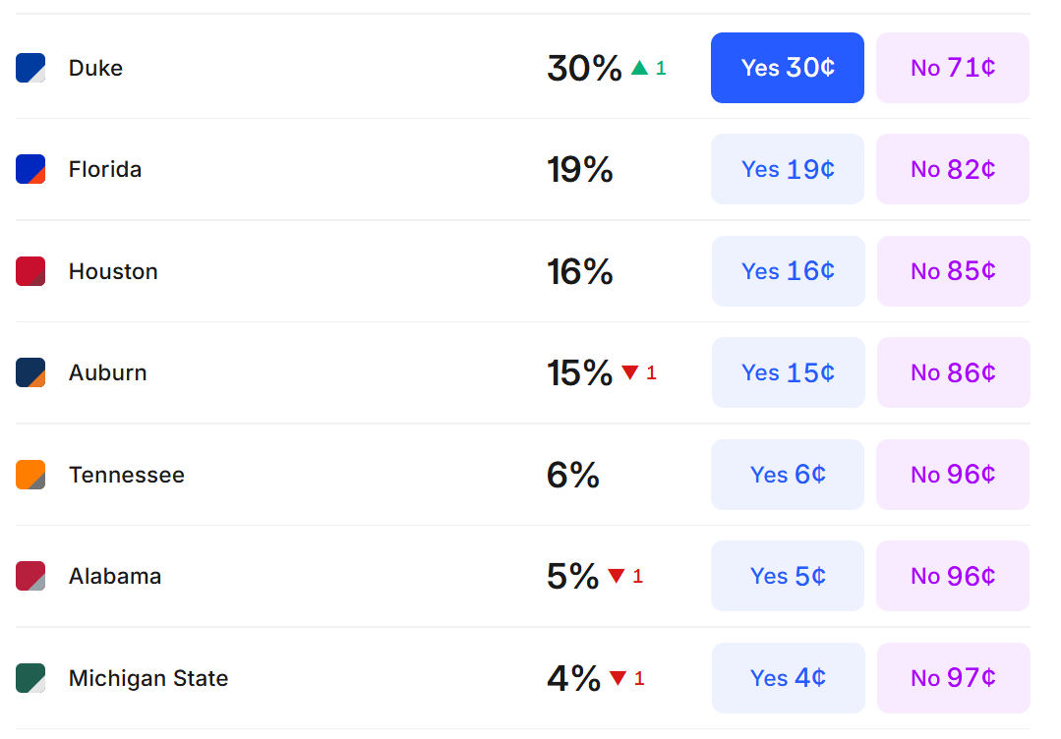1061x739 pixels.
Task: Click the Duke team color icon
Action: click(30, 68)
